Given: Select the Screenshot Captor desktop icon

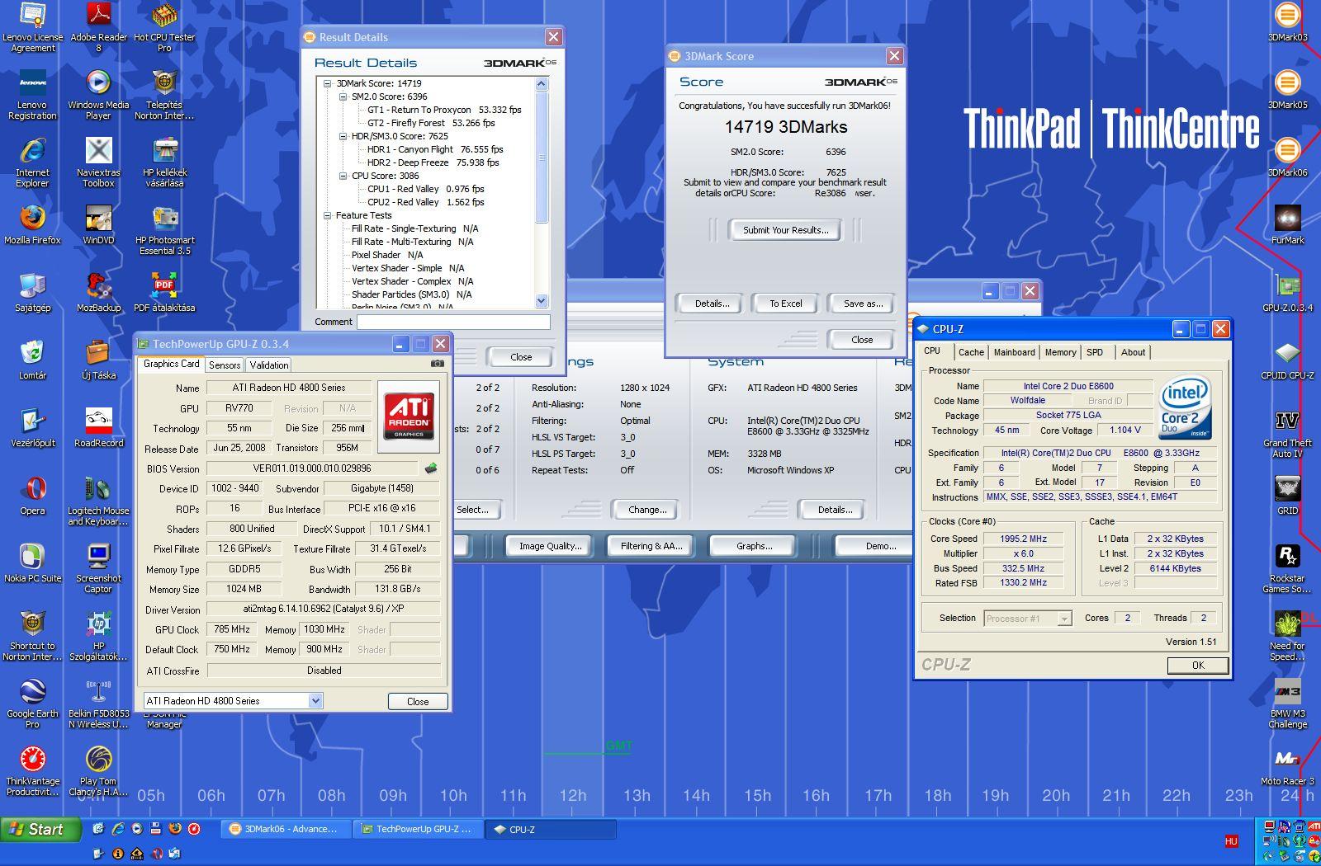Looking at the screenshot, I should click(x=98, y=569).
